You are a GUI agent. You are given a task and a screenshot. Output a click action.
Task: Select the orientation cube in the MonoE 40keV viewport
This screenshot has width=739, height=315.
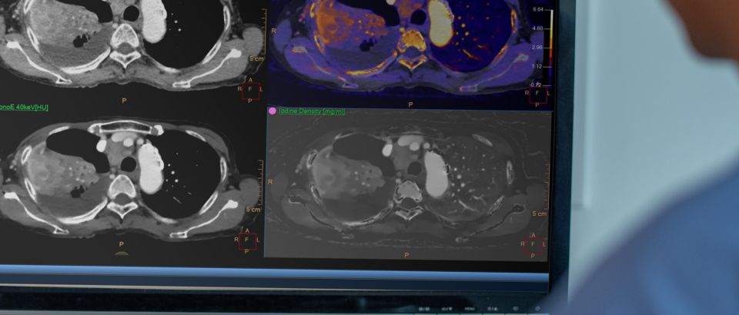[x=246, y=240]
